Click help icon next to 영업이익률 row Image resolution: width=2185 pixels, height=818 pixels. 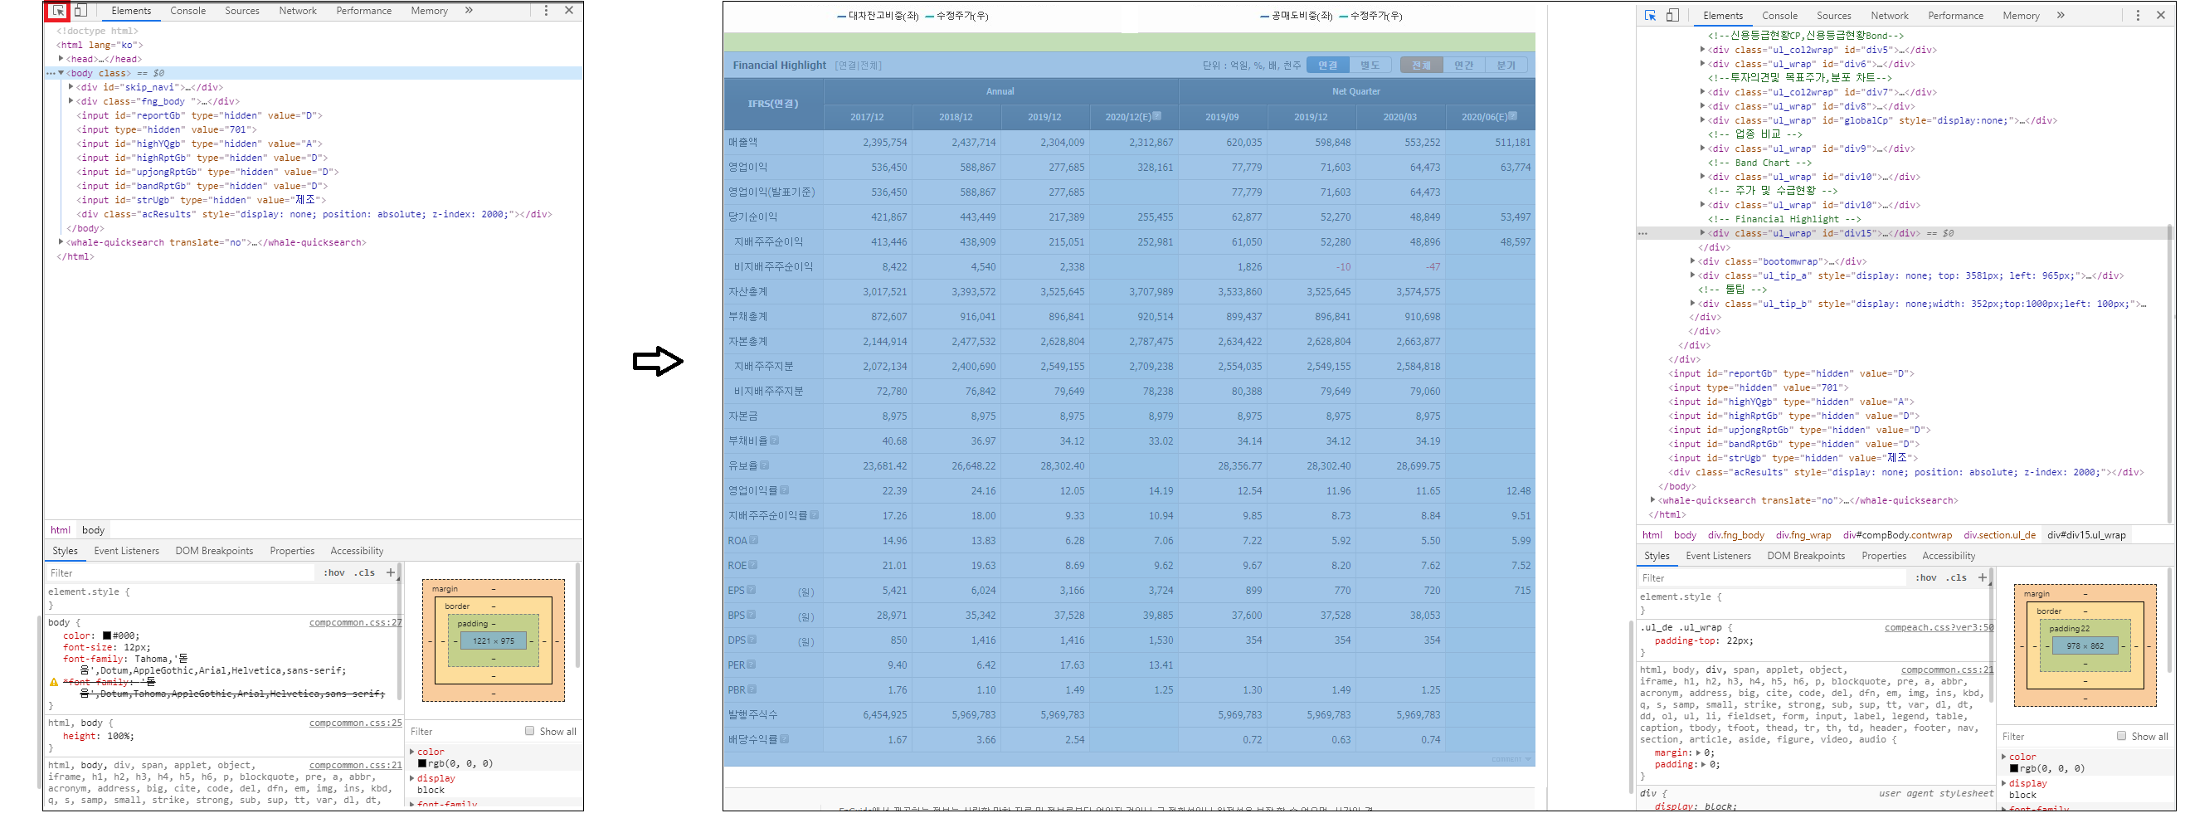click(785, 490)
